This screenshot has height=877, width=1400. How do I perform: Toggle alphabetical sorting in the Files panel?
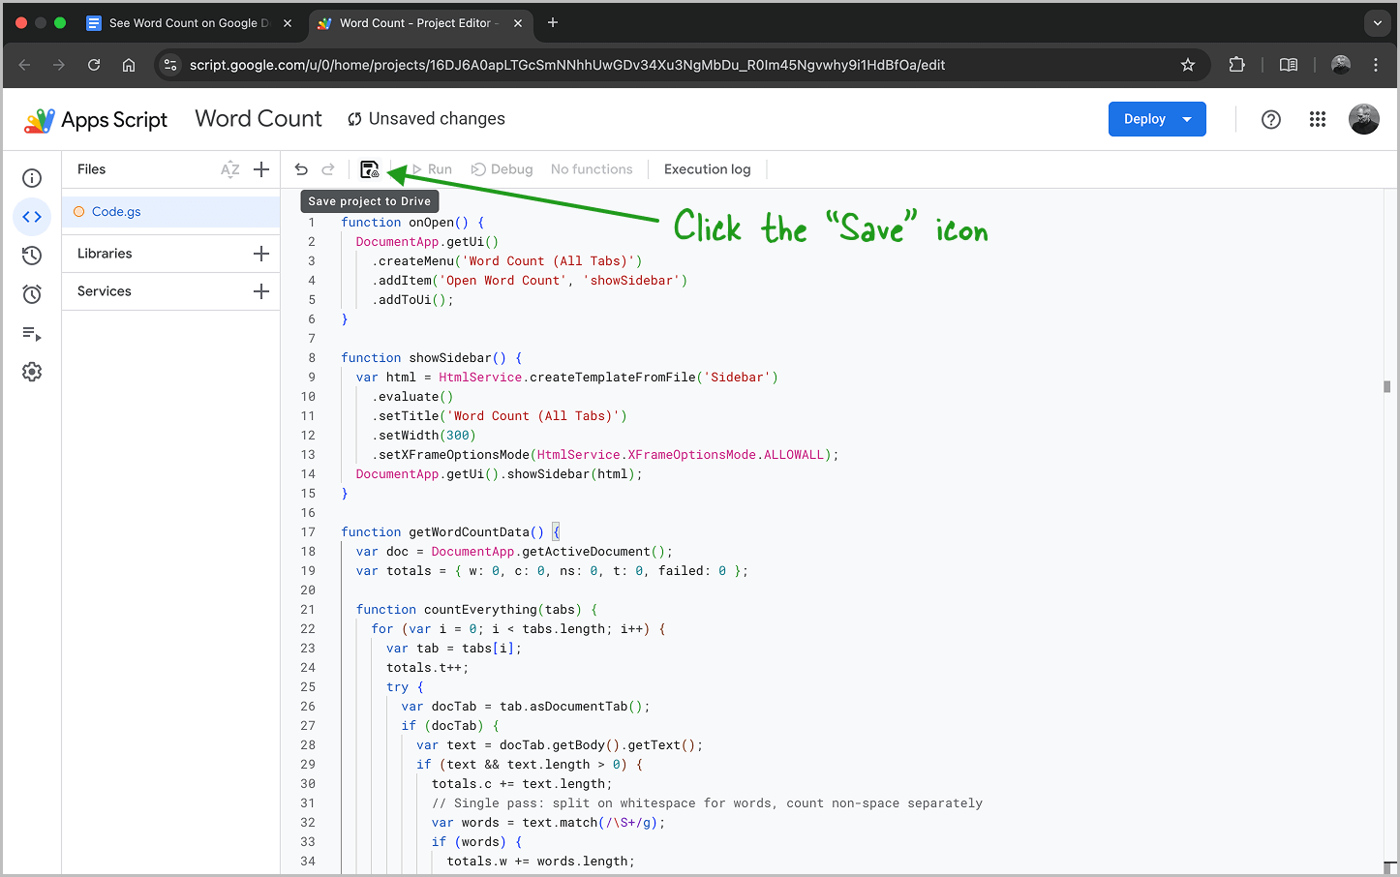point(230,169)
